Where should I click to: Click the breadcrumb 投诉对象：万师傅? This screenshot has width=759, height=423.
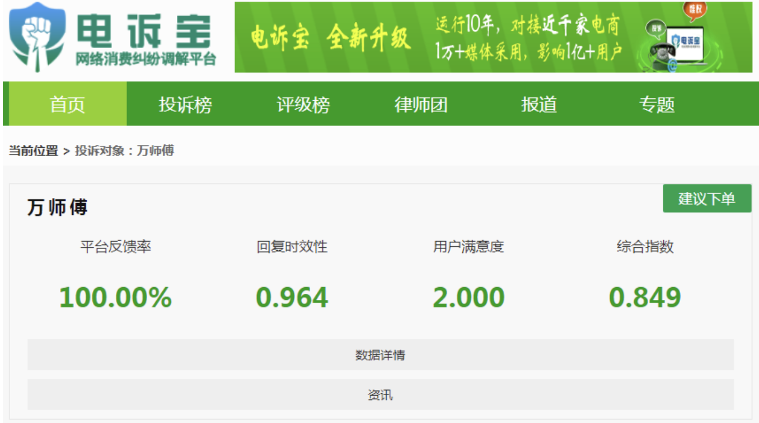click(124, 151)
